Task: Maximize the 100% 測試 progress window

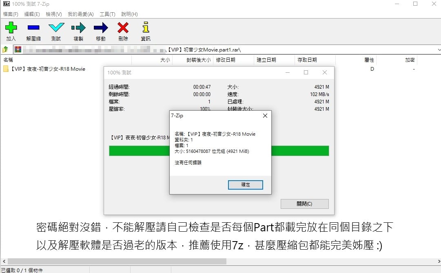Action: (306, 72)
